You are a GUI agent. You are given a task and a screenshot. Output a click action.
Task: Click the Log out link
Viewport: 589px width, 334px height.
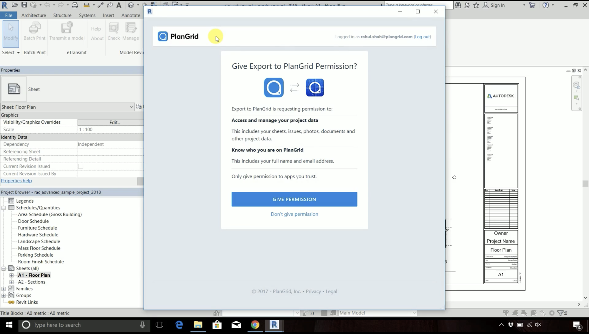click(422, 37)
